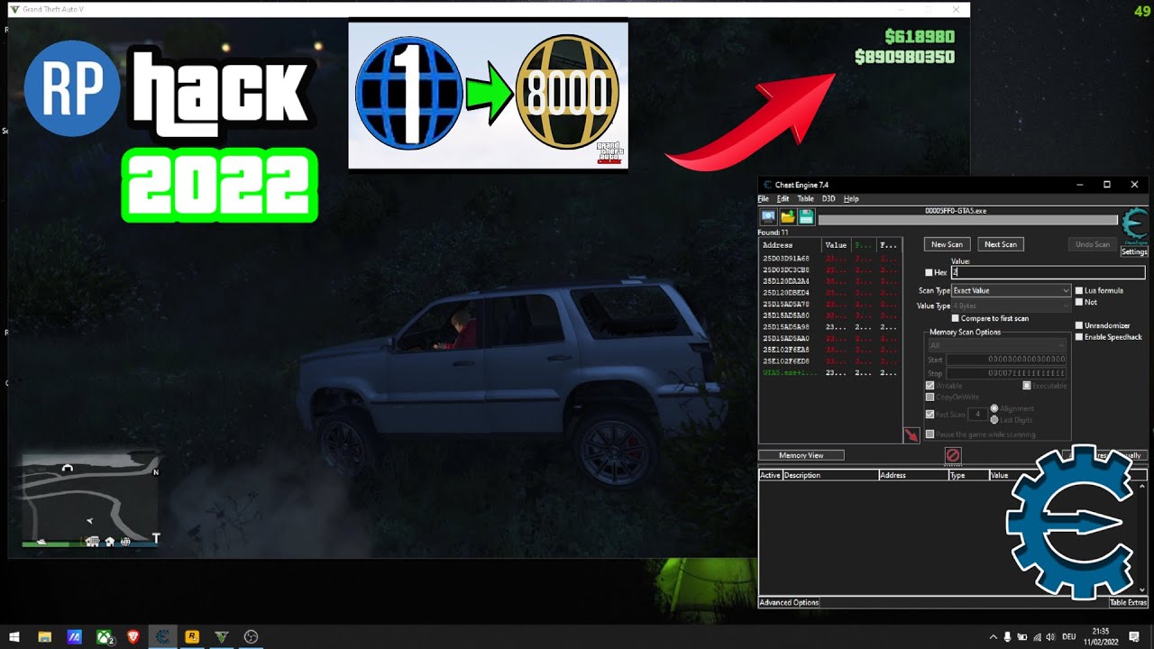
Task: Open the Table menu
Action: [x=805, y=198]
